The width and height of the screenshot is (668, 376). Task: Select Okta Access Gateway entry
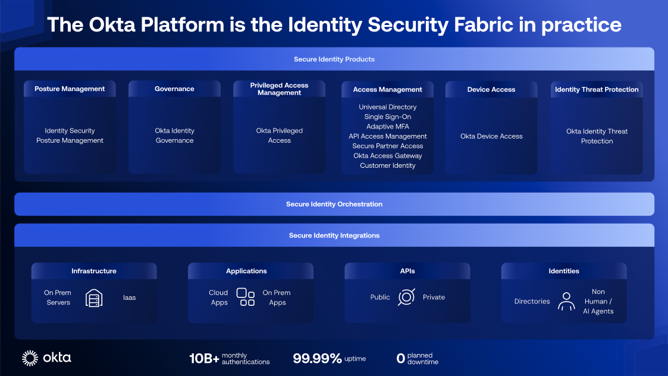click(387, 156)
